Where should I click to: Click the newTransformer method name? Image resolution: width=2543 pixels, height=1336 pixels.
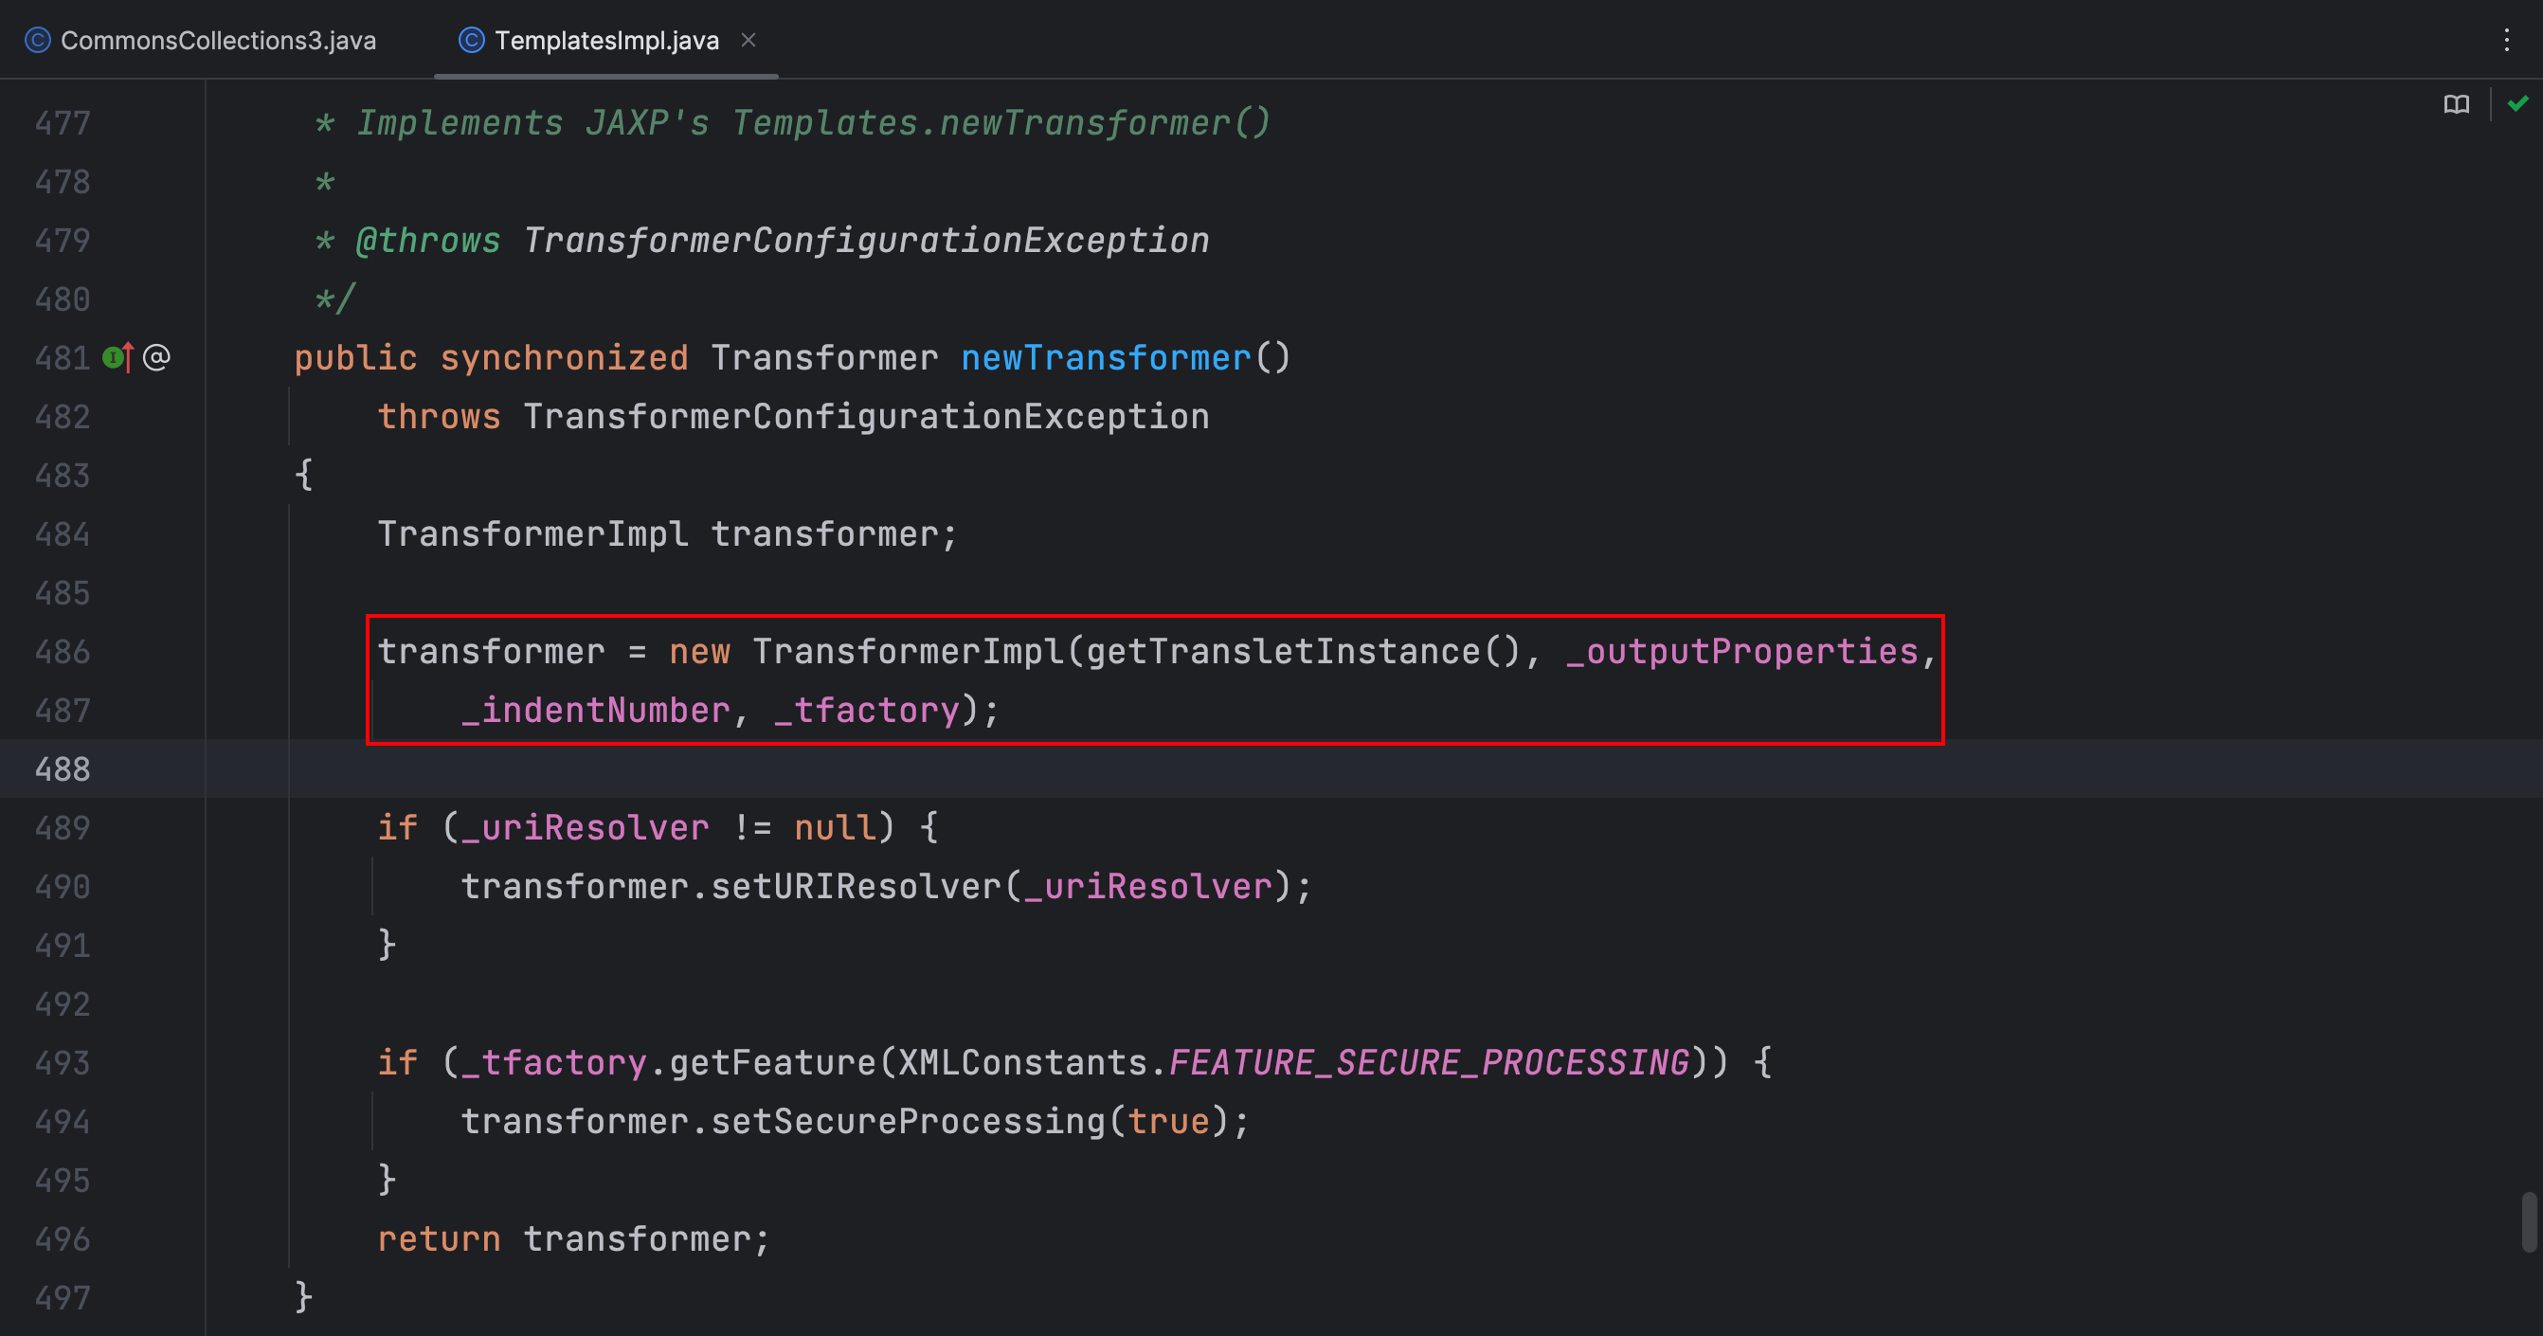coord(1106,357)
